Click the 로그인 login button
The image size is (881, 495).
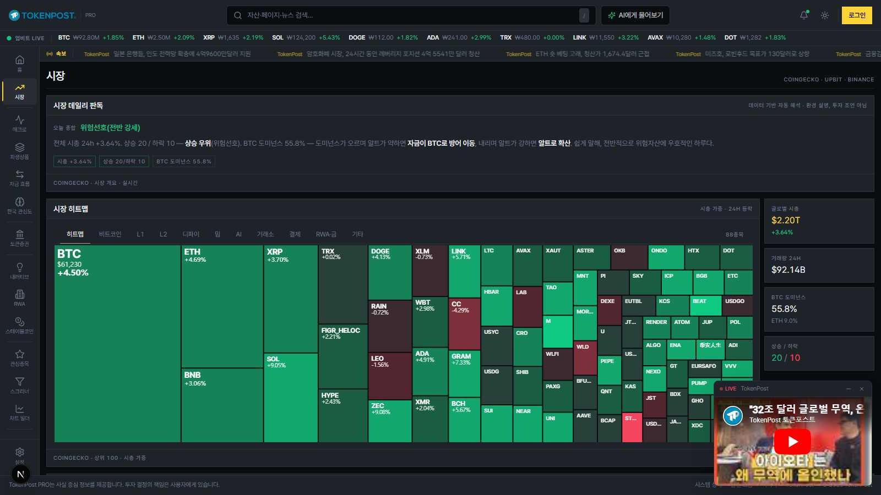click(x=857, y=15)
